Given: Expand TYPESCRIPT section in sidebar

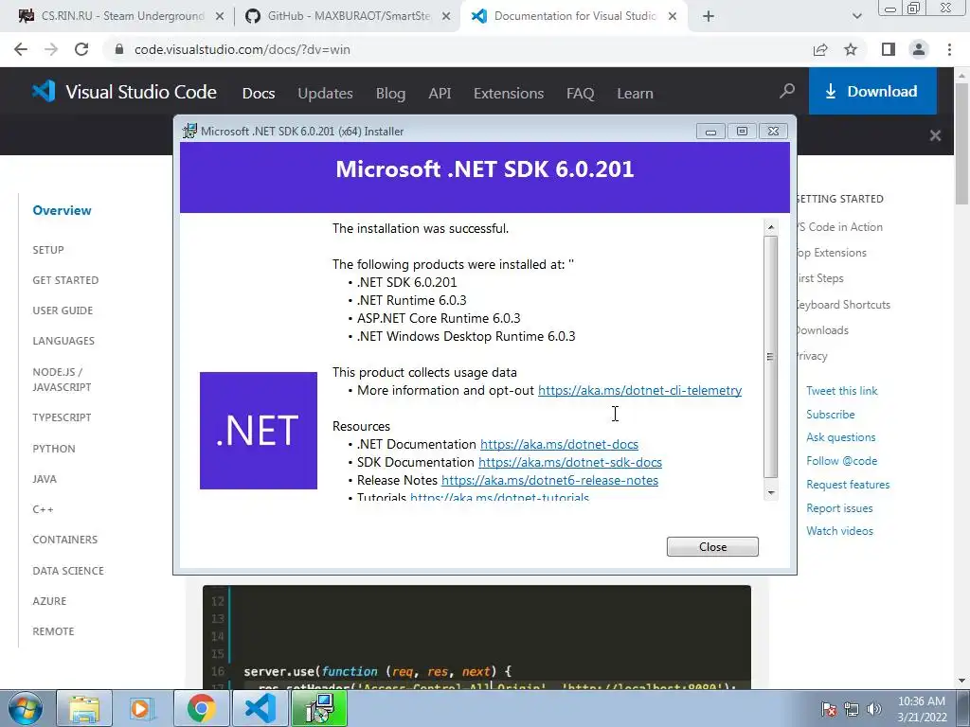Looking at the screenshot, I should point(62,417).
